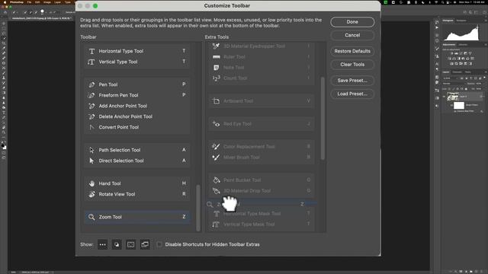
Task: Select the Delete Anchor Point Tool icon
Action: click(91, 116)
